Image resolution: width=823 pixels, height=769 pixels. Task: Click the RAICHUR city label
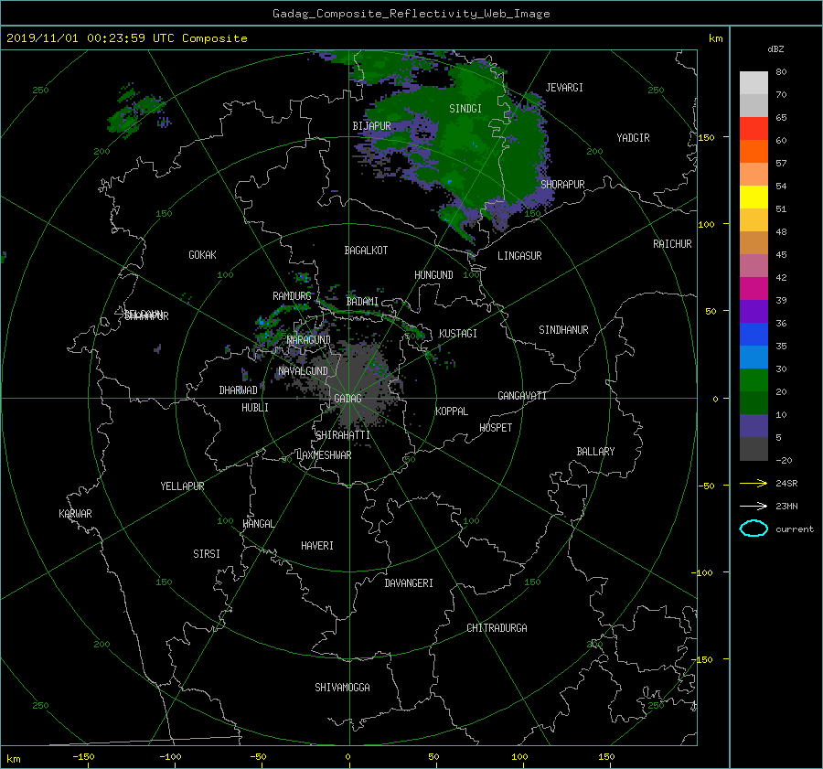coord(672,244)
